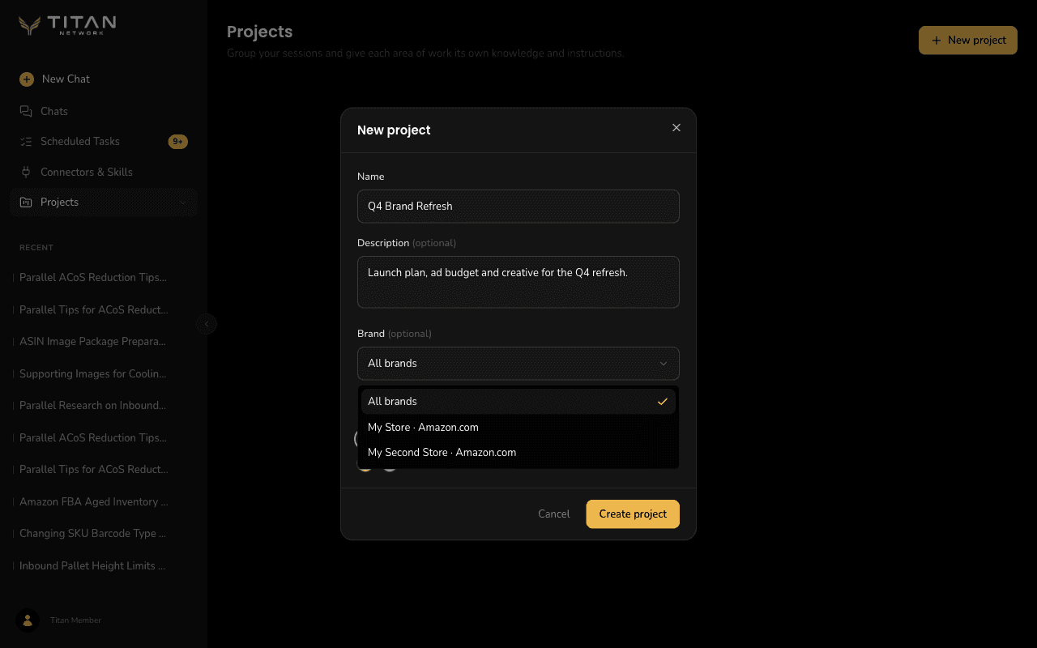Click the New project button at top right
Screen dimensions: 1037x648
968,40
